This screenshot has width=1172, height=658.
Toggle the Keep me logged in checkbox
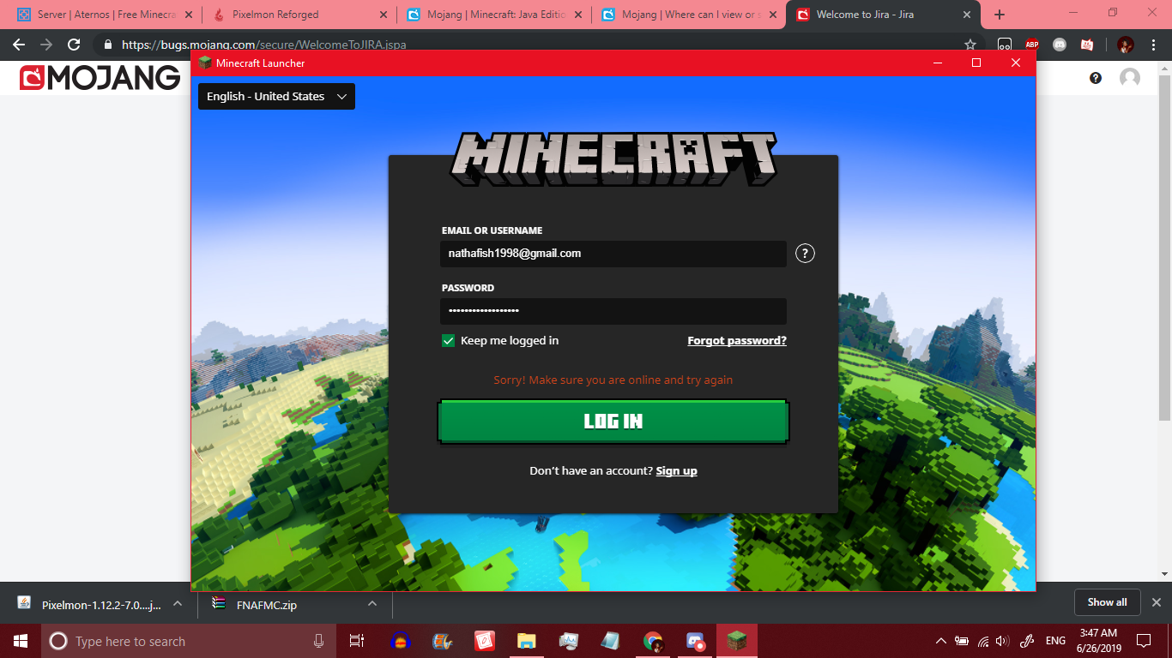click(448, 341)
